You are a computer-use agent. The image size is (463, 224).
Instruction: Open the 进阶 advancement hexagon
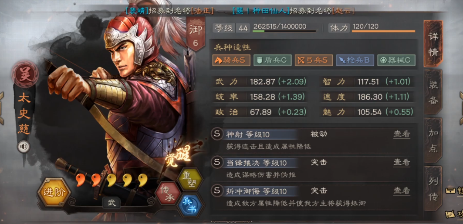(54, 192)
